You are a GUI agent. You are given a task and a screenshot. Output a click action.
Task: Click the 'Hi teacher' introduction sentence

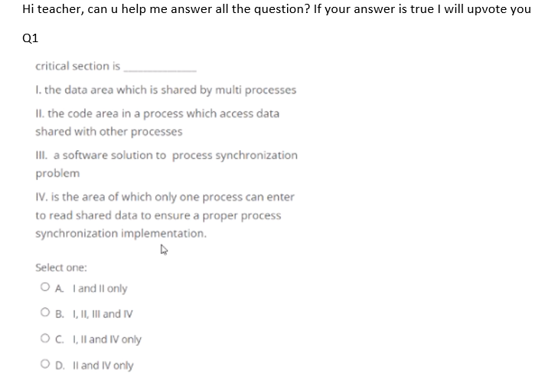276,9
